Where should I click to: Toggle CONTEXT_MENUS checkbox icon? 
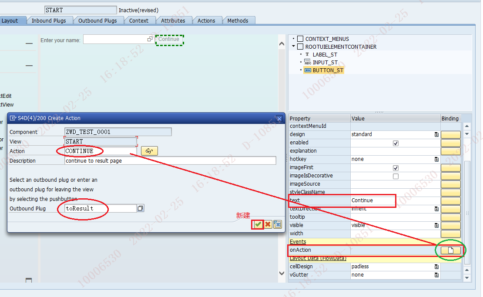(300, 39)
